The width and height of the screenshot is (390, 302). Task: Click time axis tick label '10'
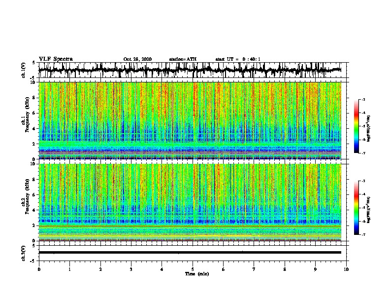[346, 269]
